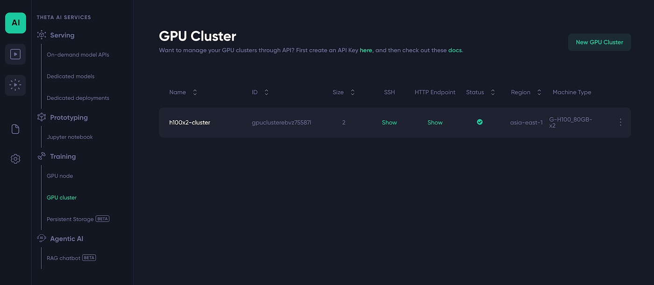The height and width of the screenshot is (285, 654).
Task: Open the video play icon in left rail
Action: (15, 54)
